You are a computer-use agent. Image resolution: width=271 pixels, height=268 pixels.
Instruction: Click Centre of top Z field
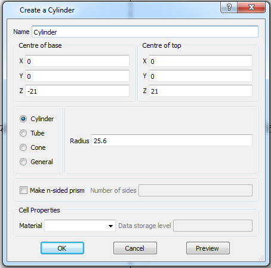coord(201,91)
